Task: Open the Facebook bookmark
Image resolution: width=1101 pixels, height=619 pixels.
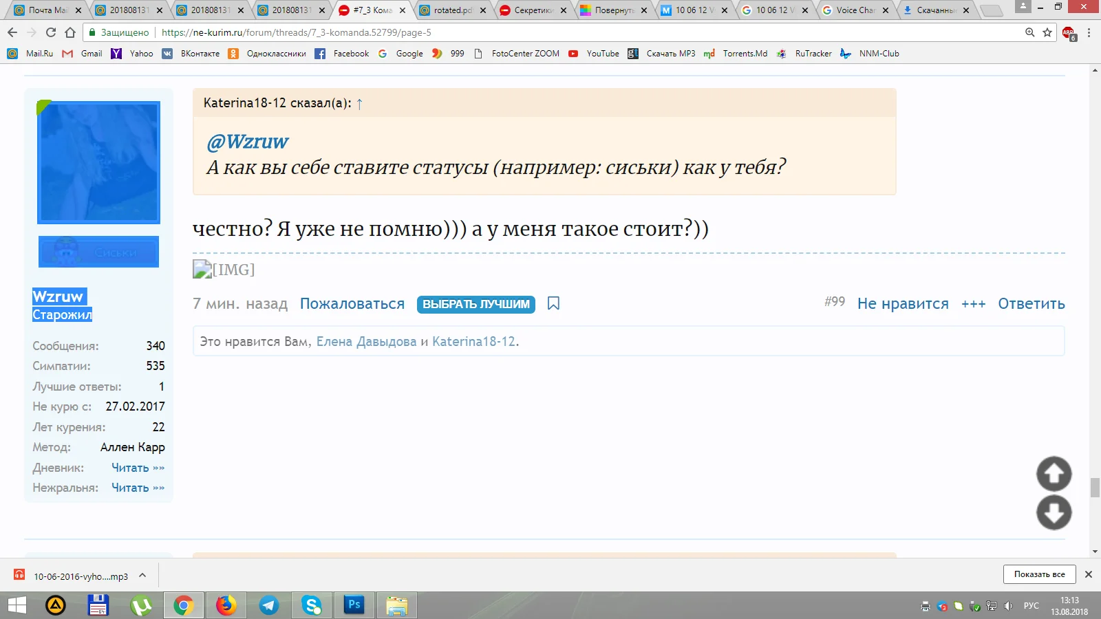Action: [x=342, y=54]
